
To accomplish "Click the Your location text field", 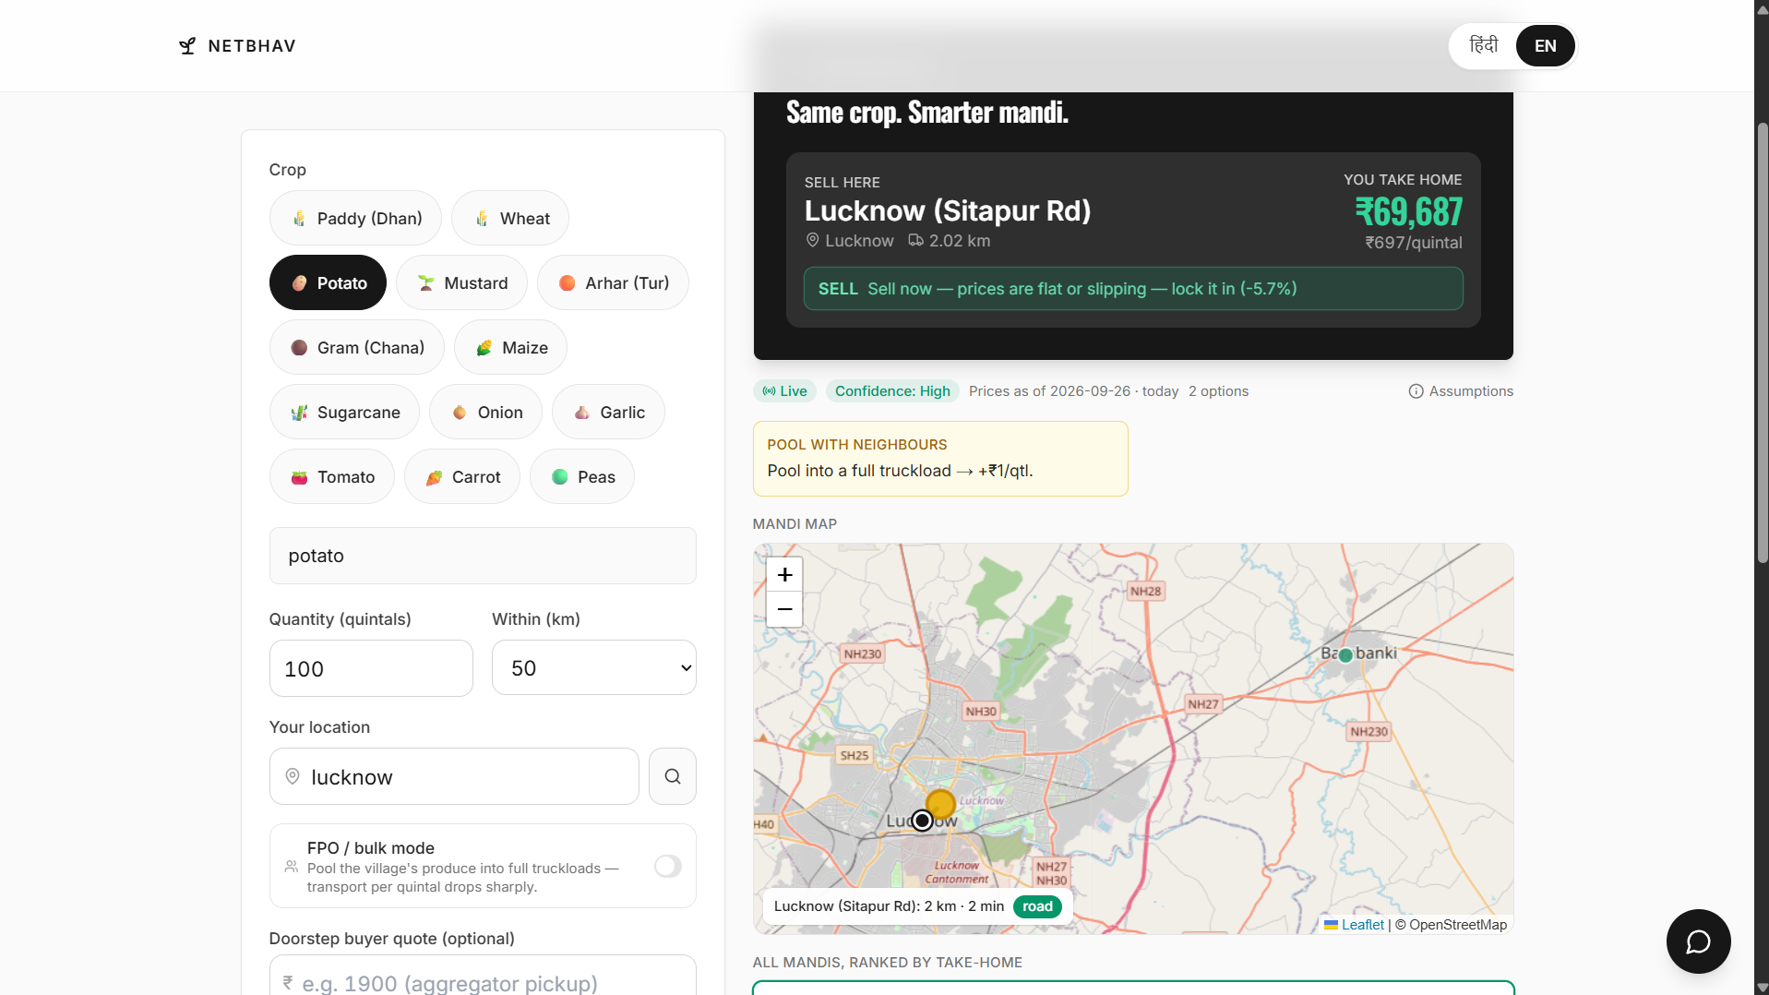I will (454, 776).
